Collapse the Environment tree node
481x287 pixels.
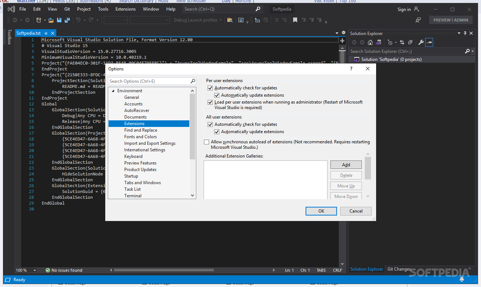click(x=113, y=91)
